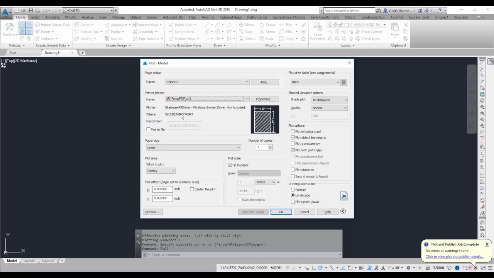Click the X plot offset field
This screenshot has width=494, height=278.
point(162,189)
